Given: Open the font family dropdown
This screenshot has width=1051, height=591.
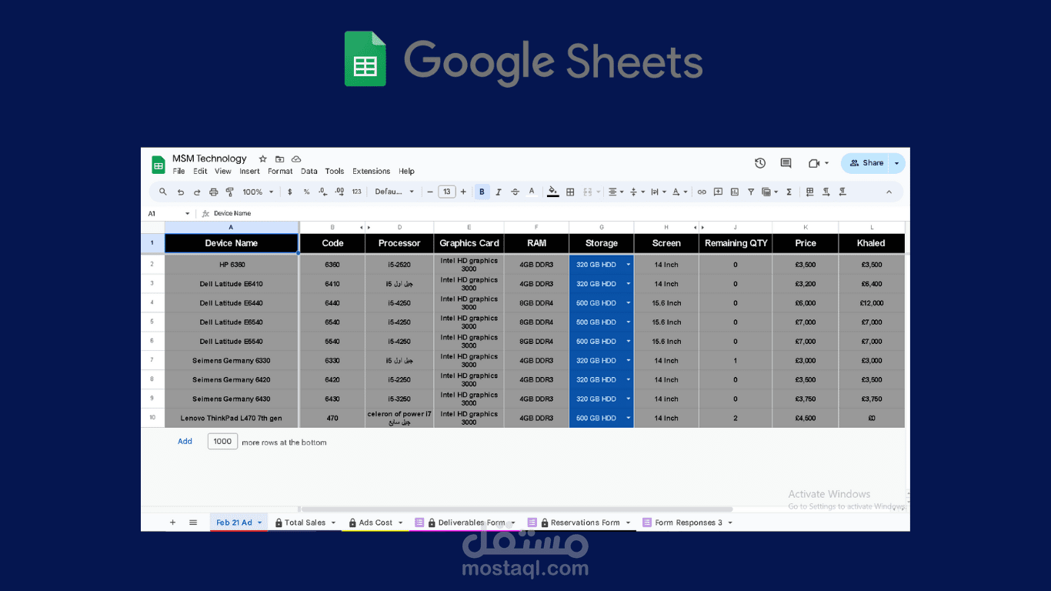Looking at the screenshot, I should point(395,192).
